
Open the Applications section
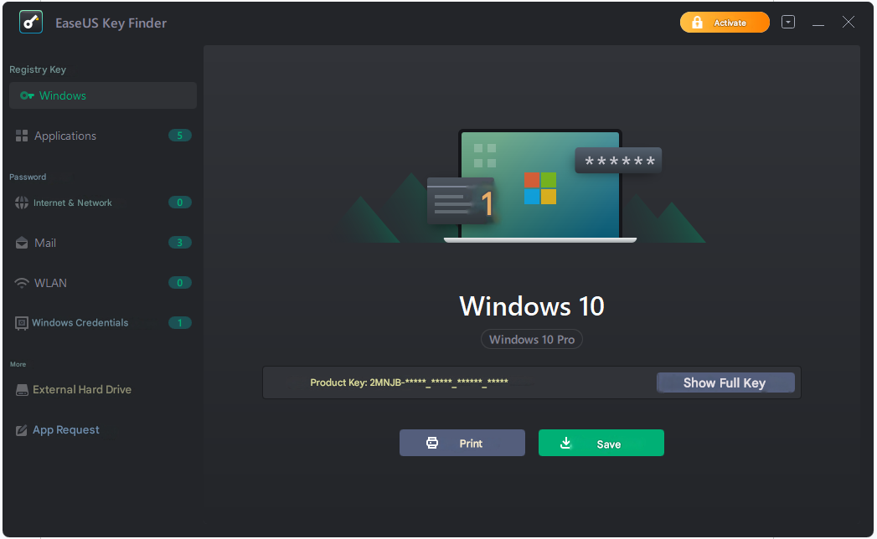[103, 136]
